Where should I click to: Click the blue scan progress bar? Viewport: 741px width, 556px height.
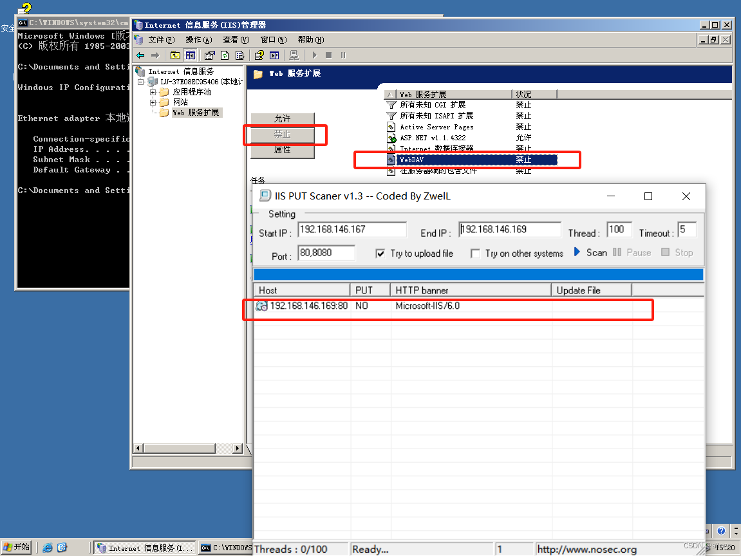[x=478, y=274]
